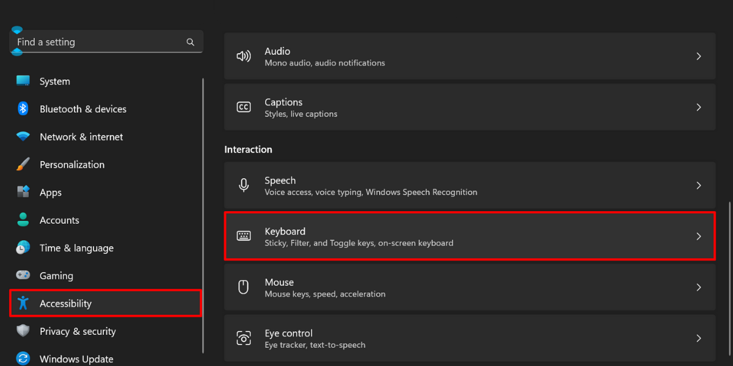Image resolution: width=733 pixels, height=366 pixels.
Task: Expand the Mouse settings chevron
Action: [x=699, y=287]
